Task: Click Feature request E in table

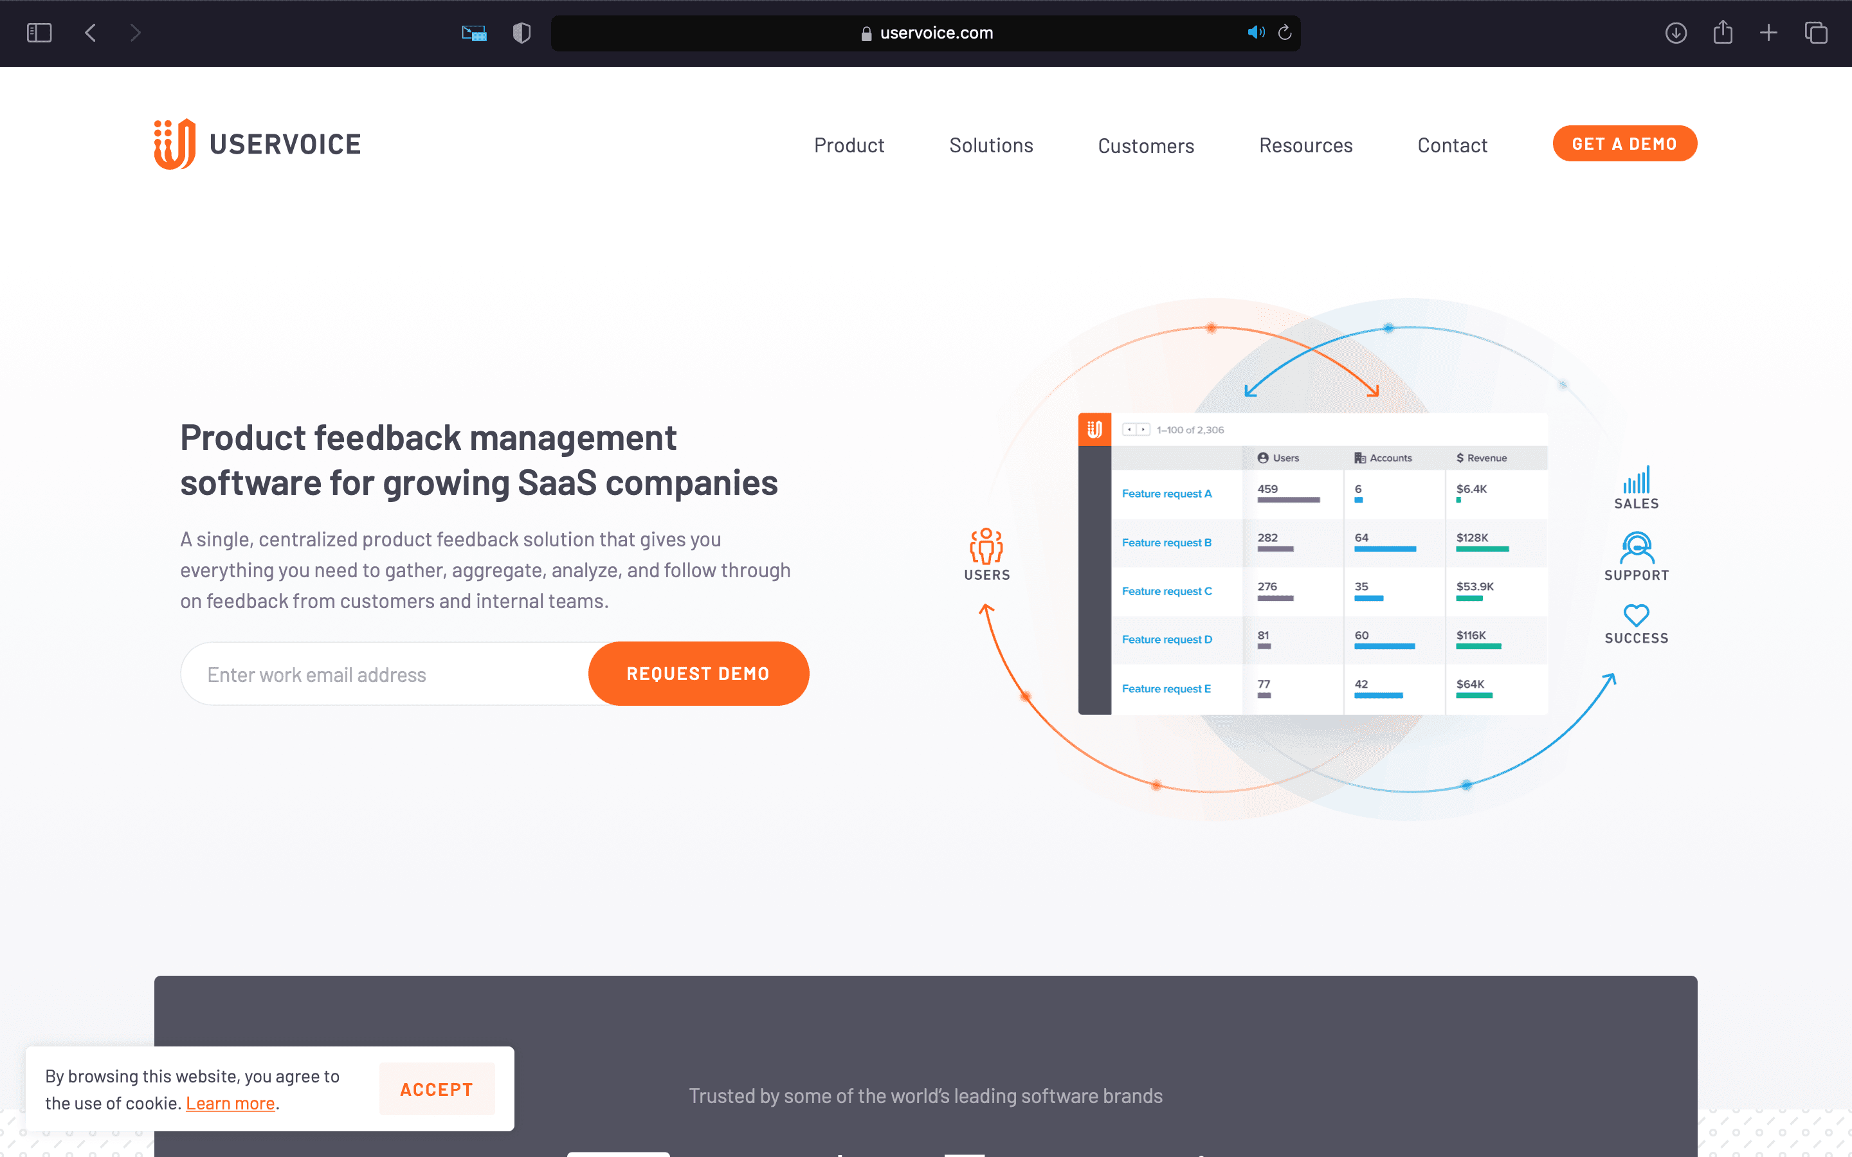Action: pyautogui.click(x=1167, y=688)
